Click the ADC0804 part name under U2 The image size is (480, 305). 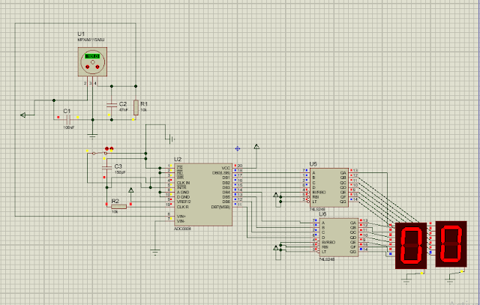pos(182,229)
